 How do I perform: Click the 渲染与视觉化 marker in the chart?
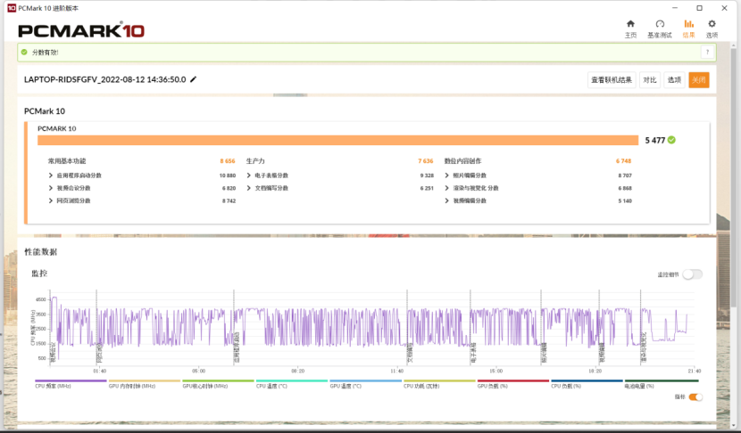click(643, 347)
